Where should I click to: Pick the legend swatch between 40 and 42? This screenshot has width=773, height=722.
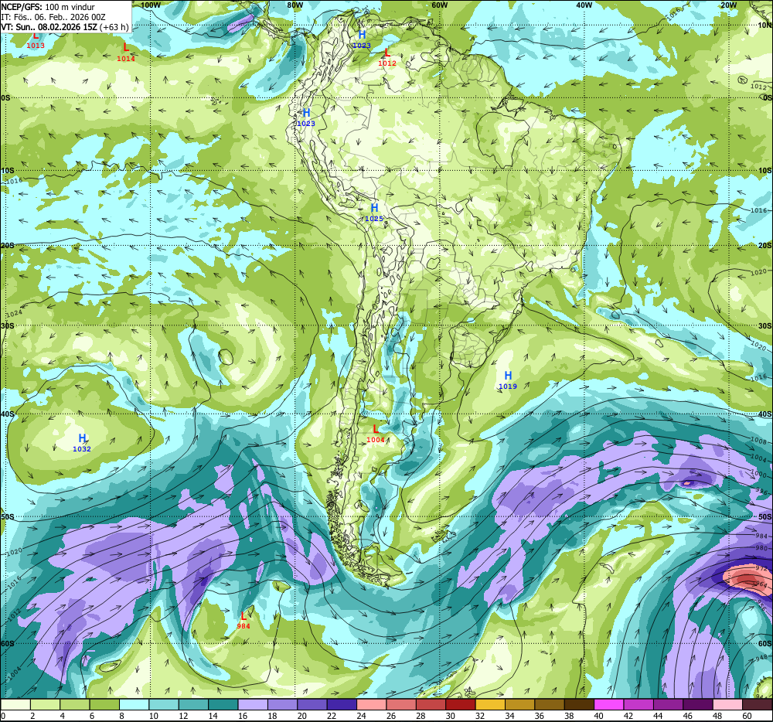[609, 704]
